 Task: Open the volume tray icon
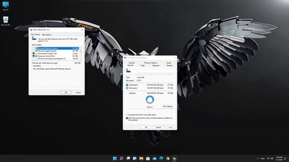pos(272,158)
